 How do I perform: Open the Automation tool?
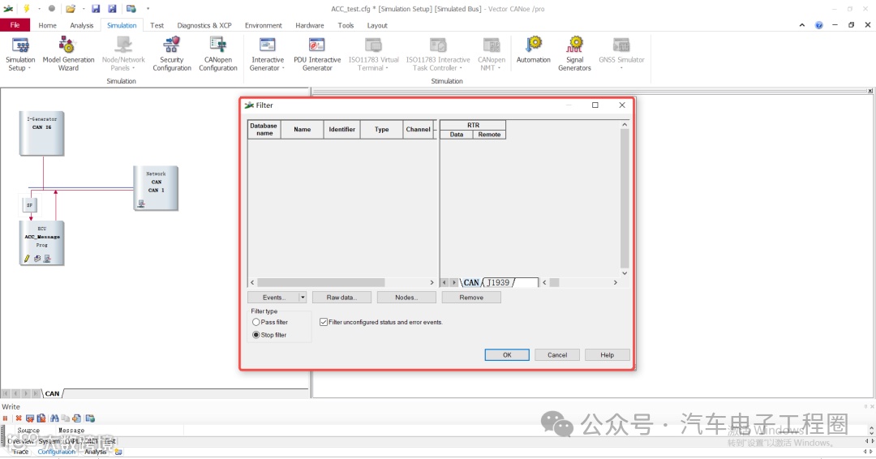coord(533,50)
